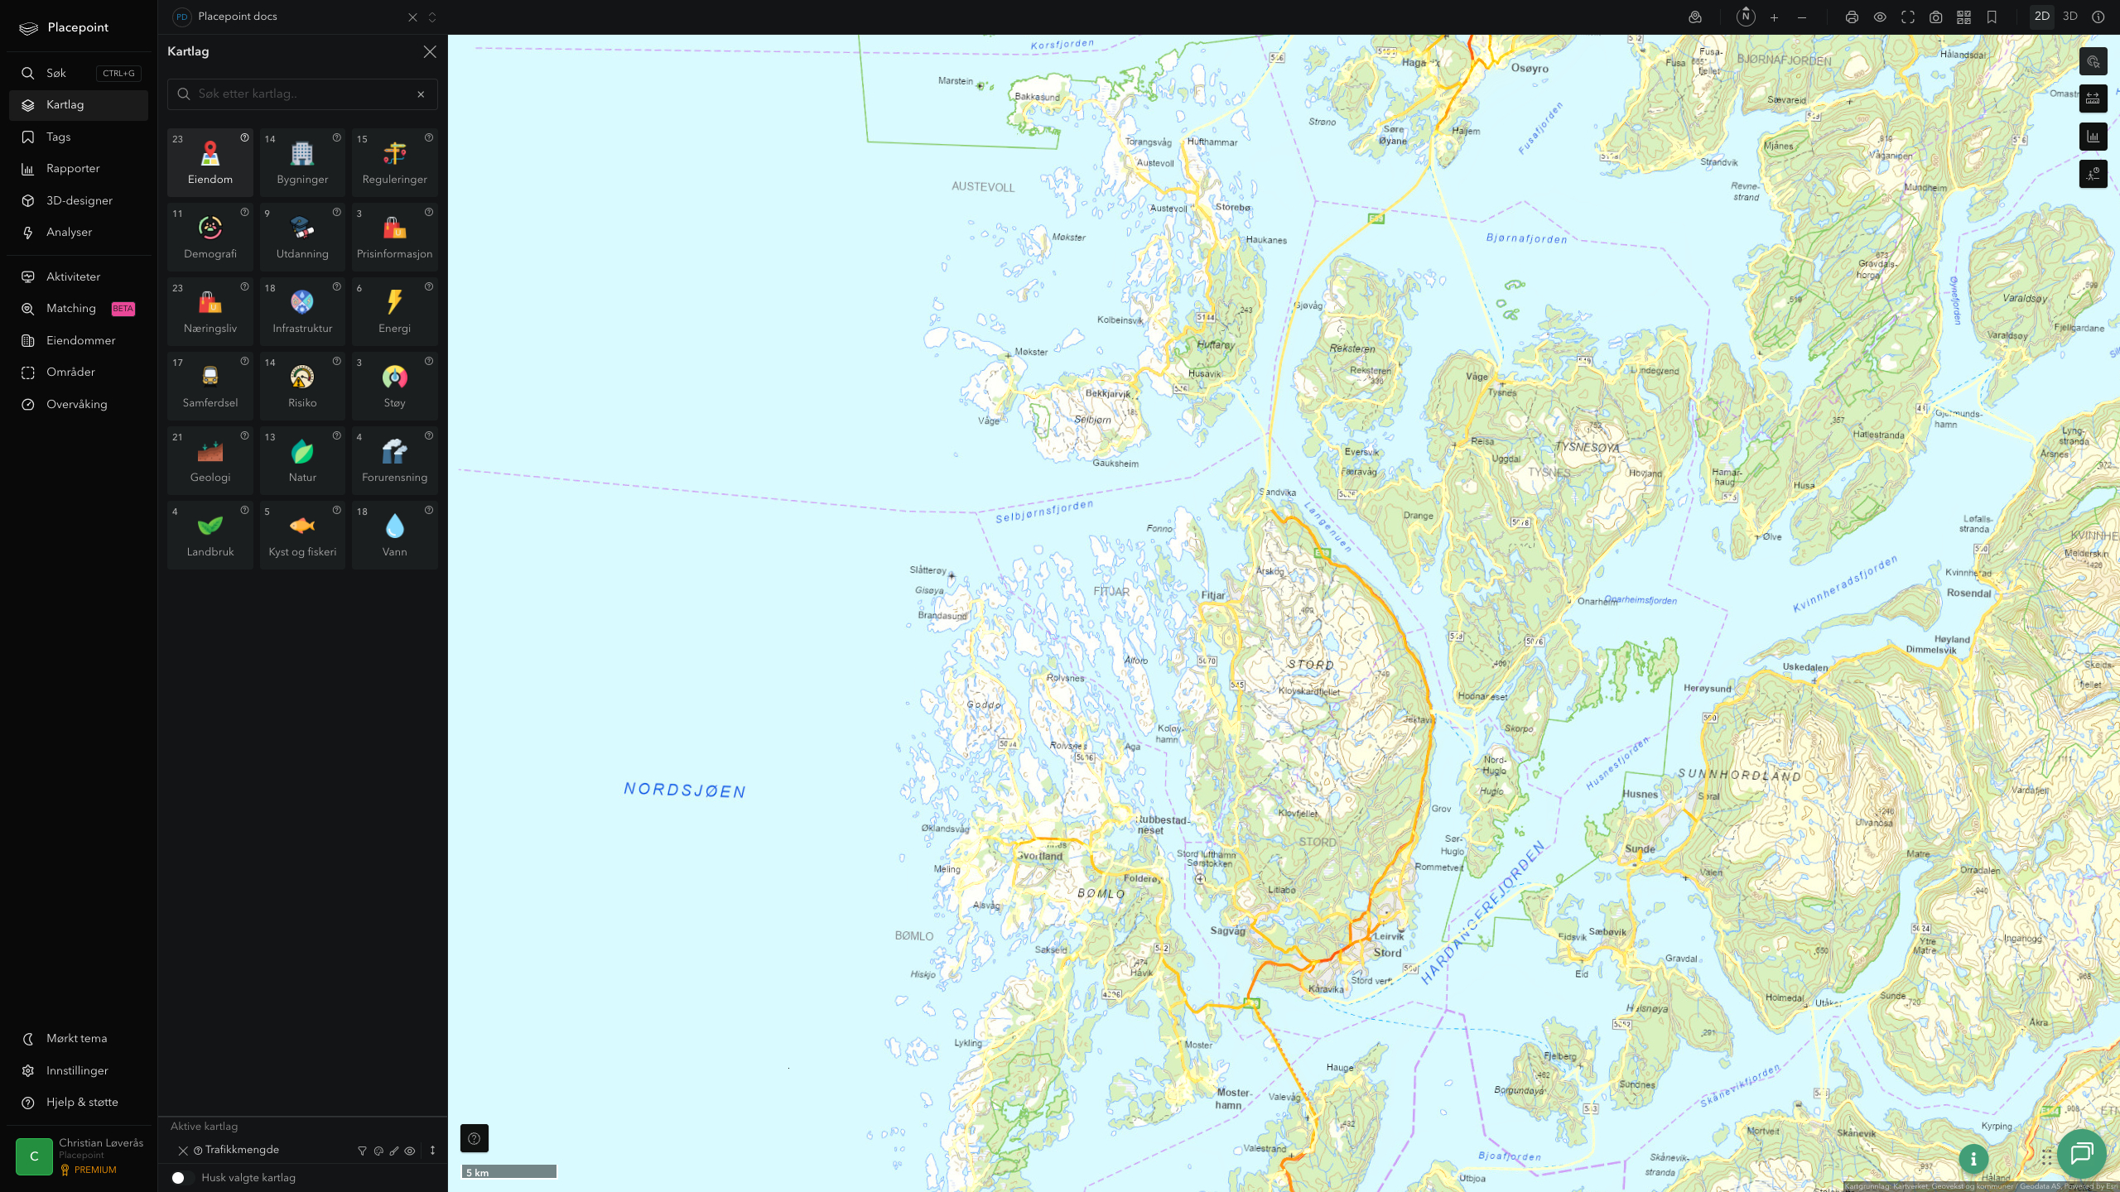
Task: Zoom in with the plus icon
Action: click(x=1774, y=17)
